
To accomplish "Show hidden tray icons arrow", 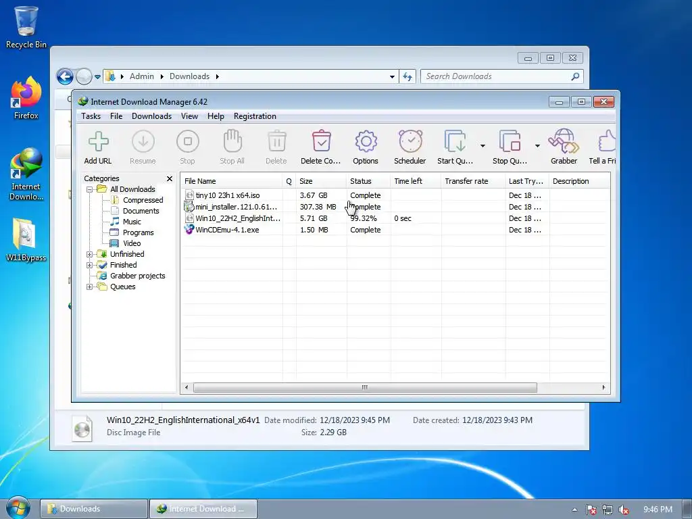I will point(574,510).
